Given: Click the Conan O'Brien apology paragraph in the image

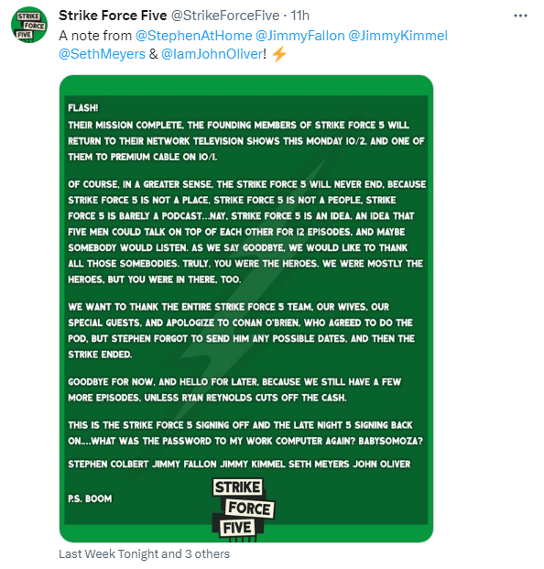Looking at the screenshot, I should tap(241, 331).
